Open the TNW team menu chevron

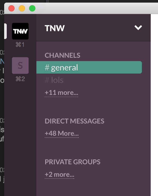tap(138, 28)
